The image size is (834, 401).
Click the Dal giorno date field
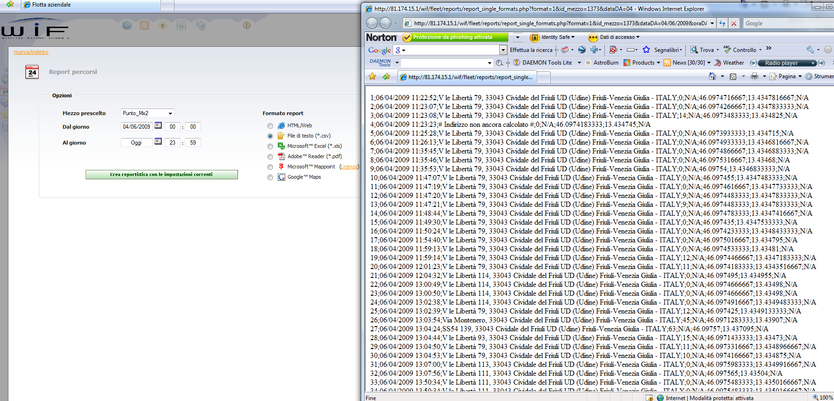point(137,126)
